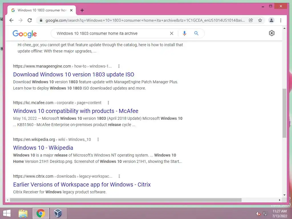
Task: Open options for the en.wikipedia.org result
Action: coord(98,139)
